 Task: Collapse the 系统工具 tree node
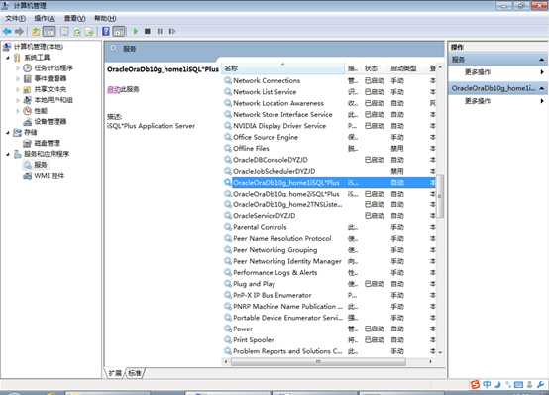tap(8, 58)
